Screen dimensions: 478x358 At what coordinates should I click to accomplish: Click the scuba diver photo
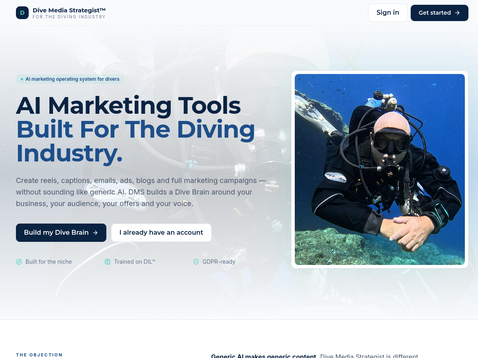[380, 169]
